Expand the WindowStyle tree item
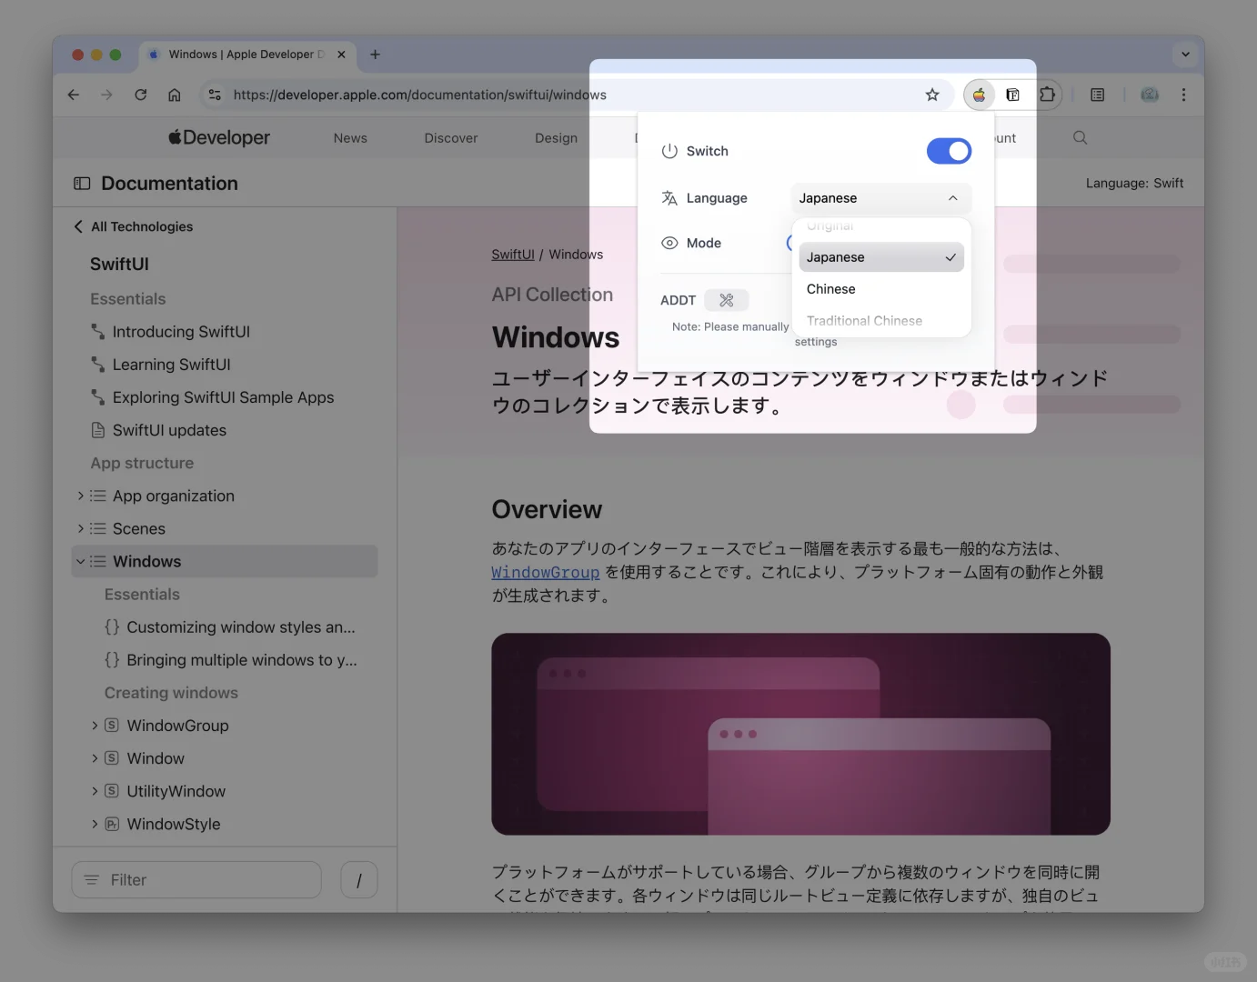 click(x=95, y=824)
